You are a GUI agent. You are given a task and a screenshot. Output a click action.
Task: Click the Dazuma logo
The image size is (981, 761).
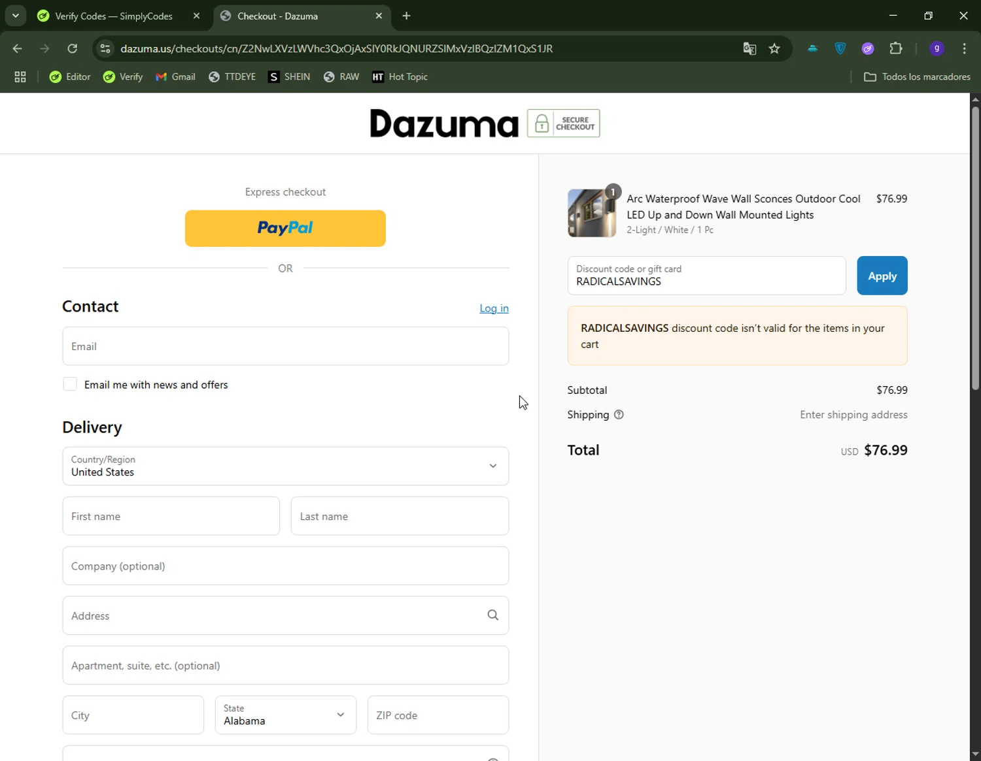click(x=444, y=123)
